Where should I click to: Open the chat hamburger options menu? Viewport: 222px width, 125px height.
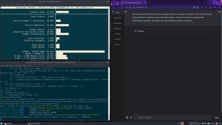(x=127, y=117)
